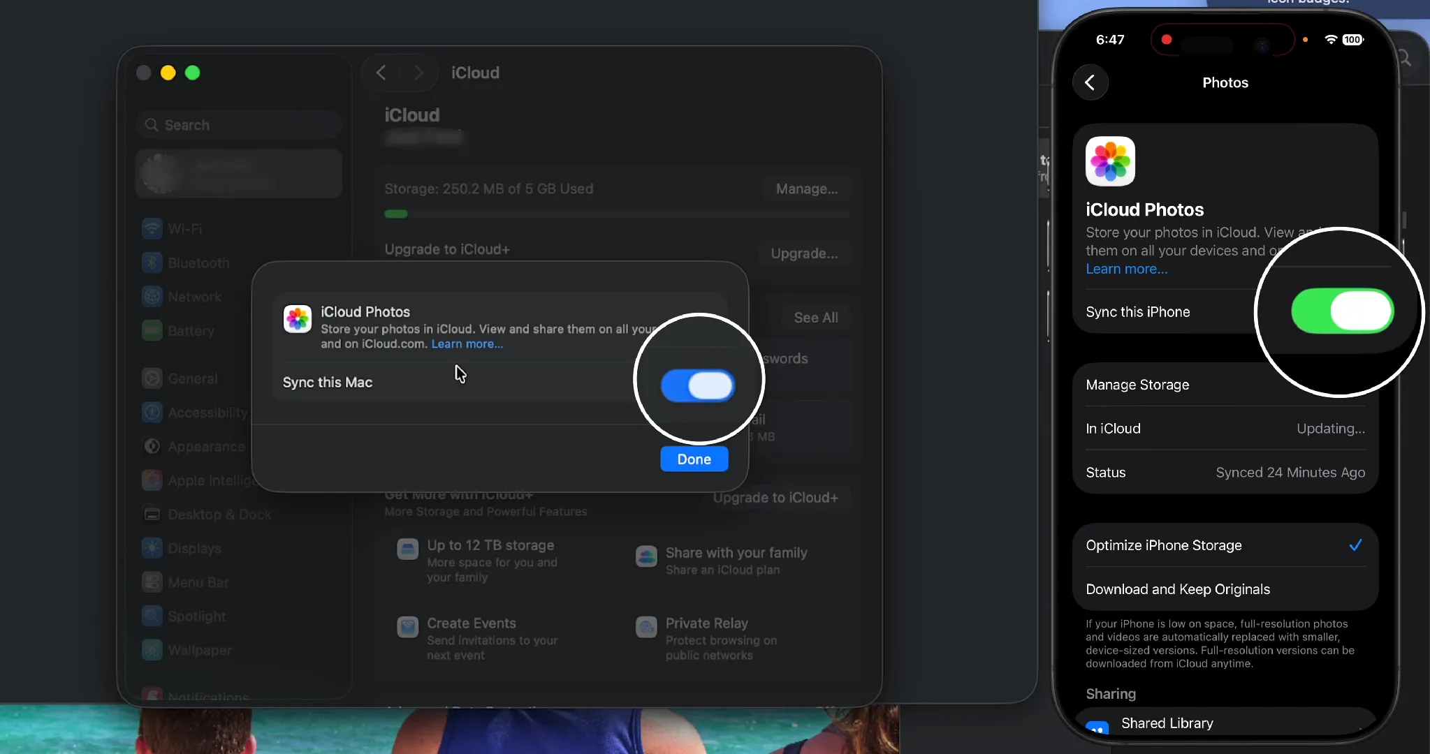The image size is (1430, 754).
Task: Tap the Status synced row
Action: tap(1225, 473)
